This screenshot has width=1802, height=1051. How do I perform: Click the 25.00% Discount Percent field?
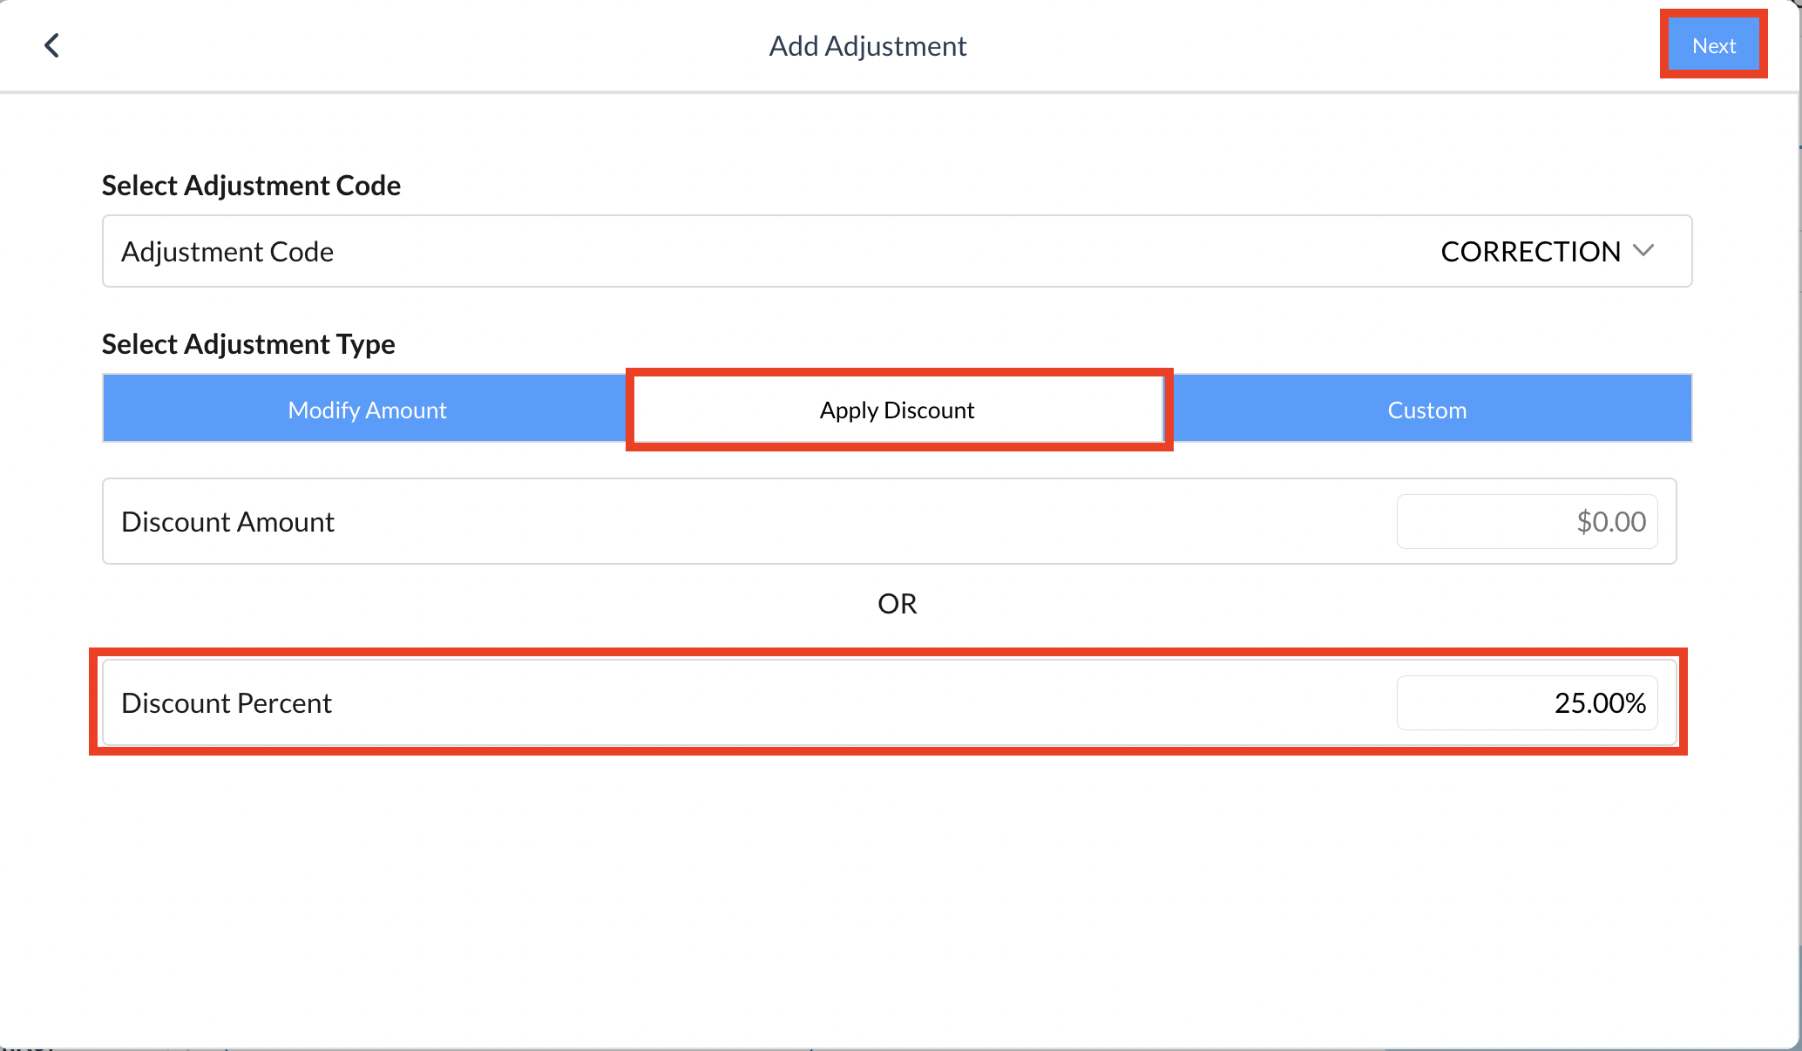[x=1527, y=702]
